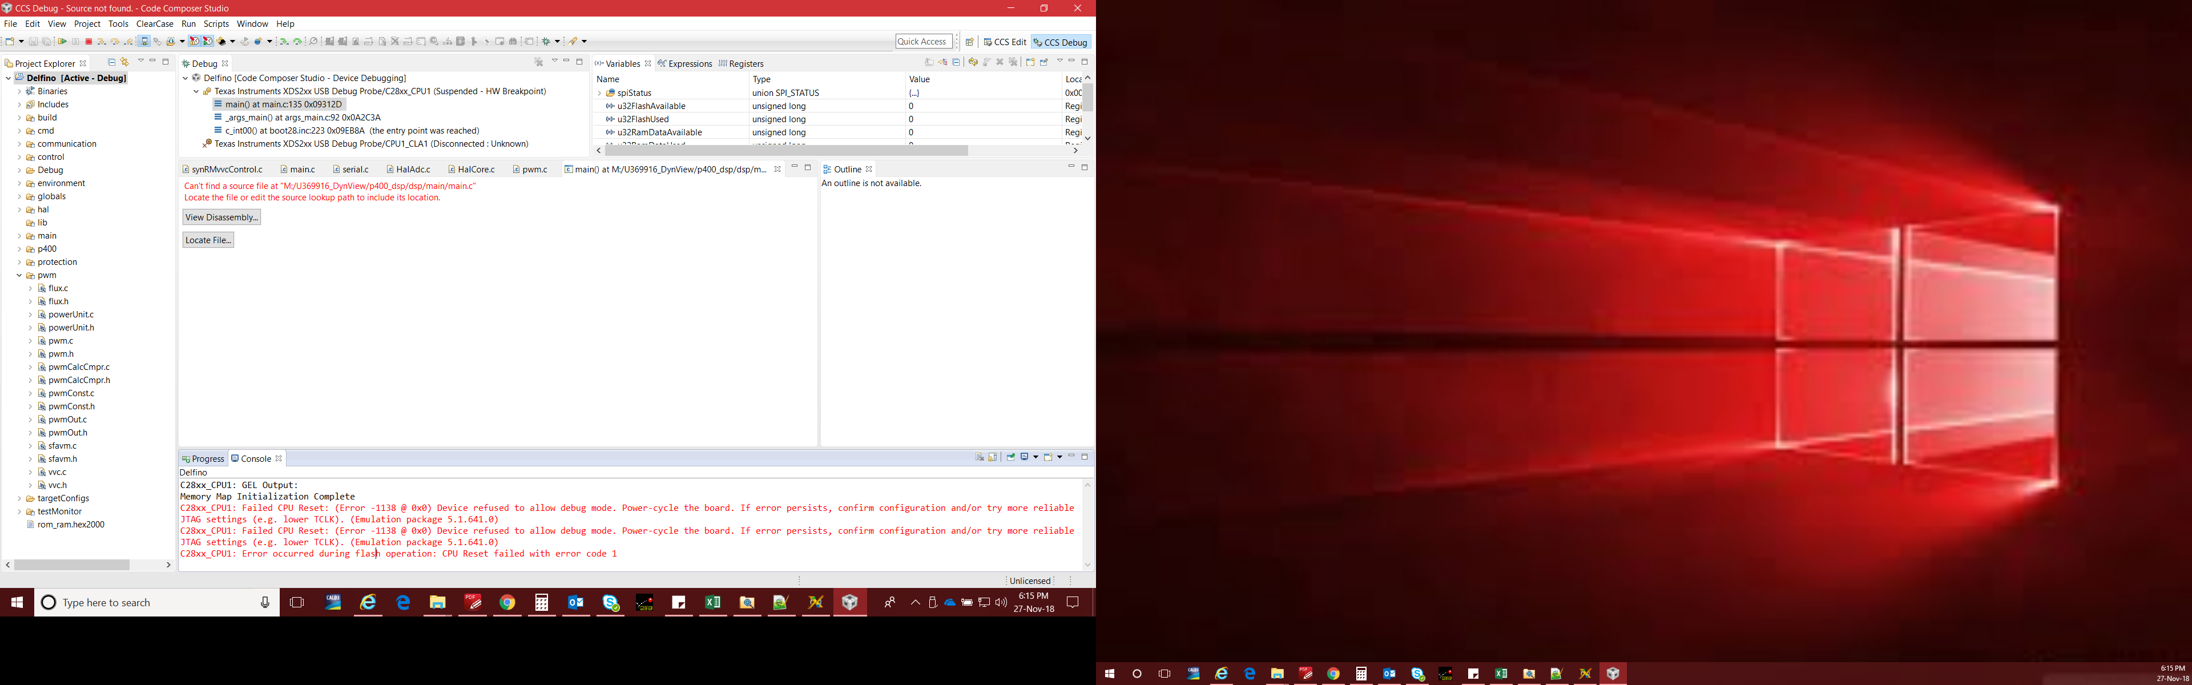Click the green Resume debug button
Screen dimensions: 2192x685
pos(62,42)
